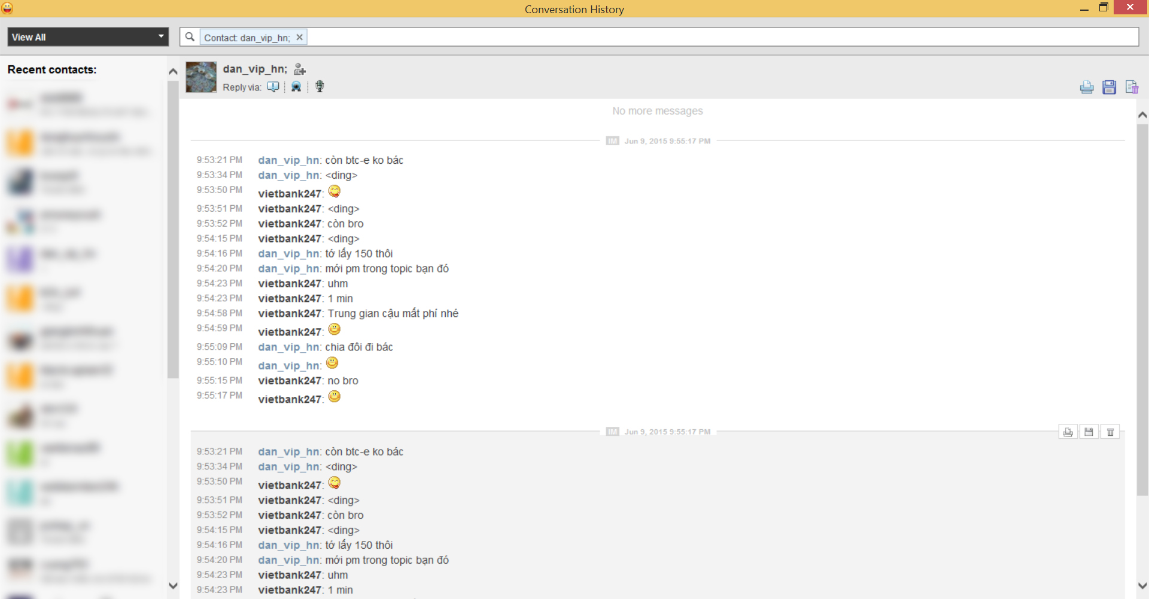Click the "Recent contacts:" heading
Image resolution: width=1149 pixels, height=599 pixels.
(x=52, y=70)
